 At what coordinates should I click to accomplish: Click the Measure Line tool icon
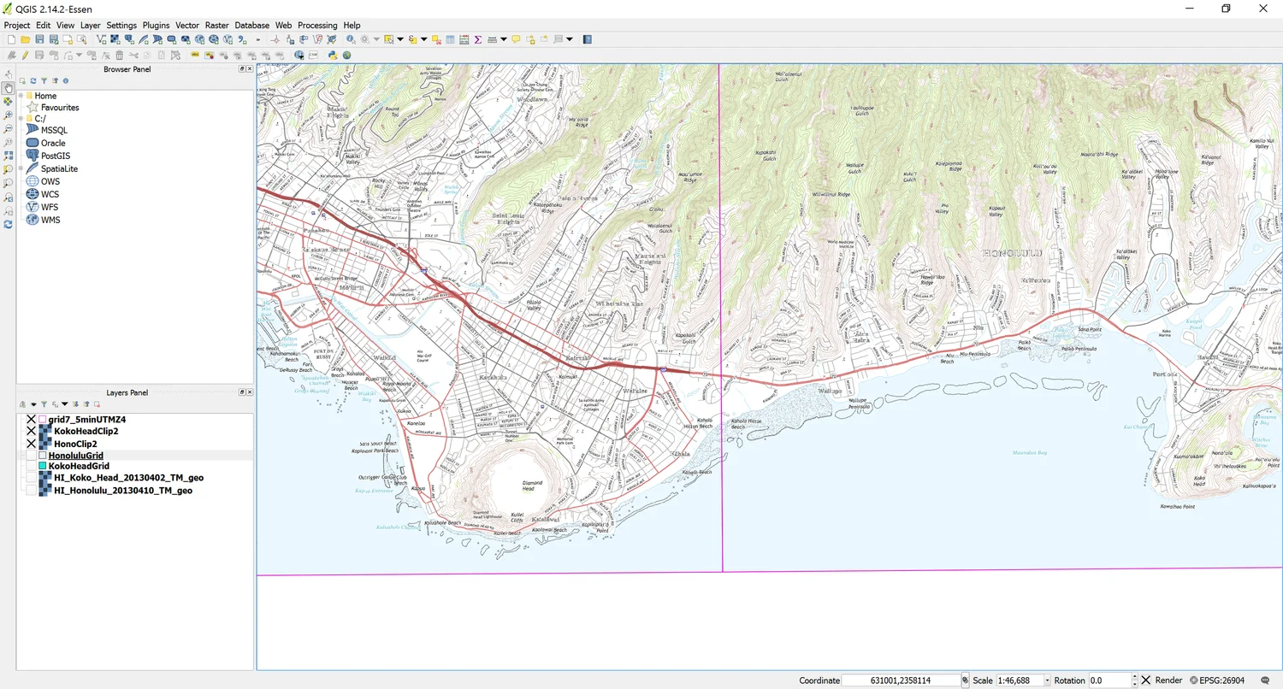coord(491,38)
